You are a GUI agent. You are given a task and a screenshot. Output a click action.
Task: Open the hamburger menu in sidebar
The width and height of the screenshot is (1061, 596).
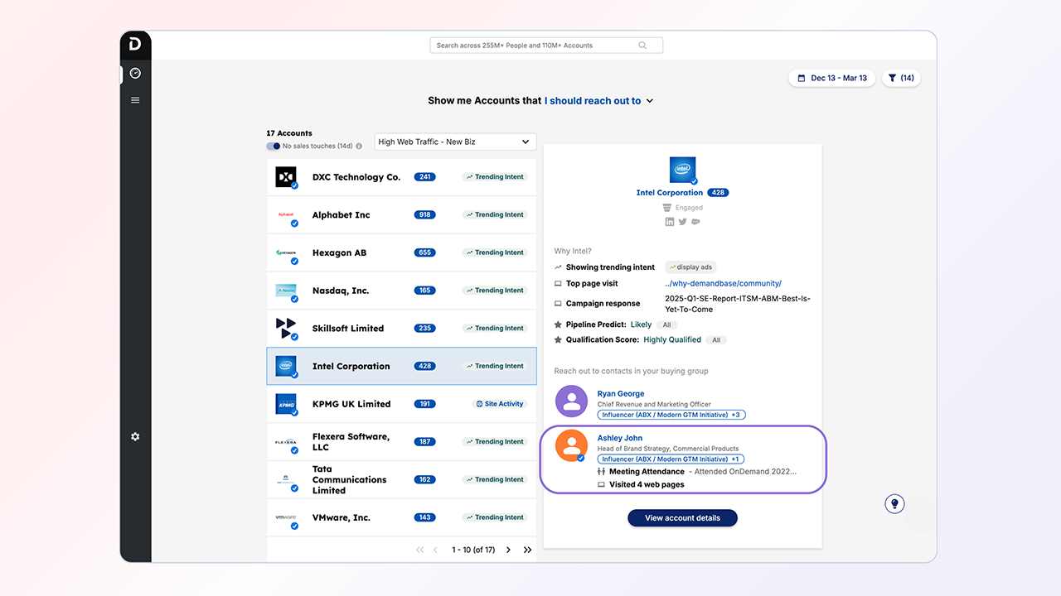135,100
